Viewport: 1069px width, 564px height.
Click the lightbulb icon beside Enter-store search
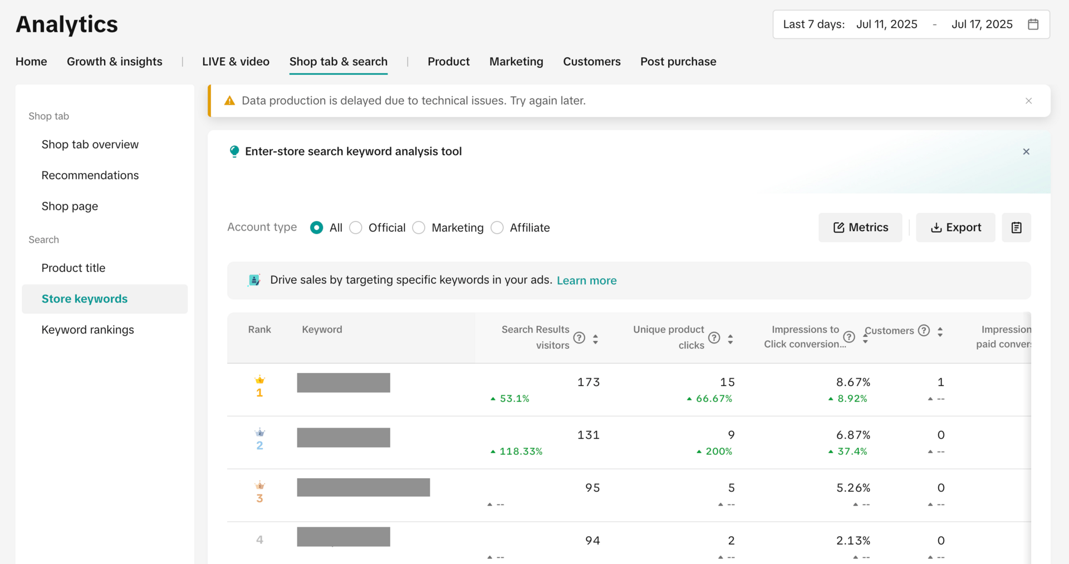(x=234, y=151)
